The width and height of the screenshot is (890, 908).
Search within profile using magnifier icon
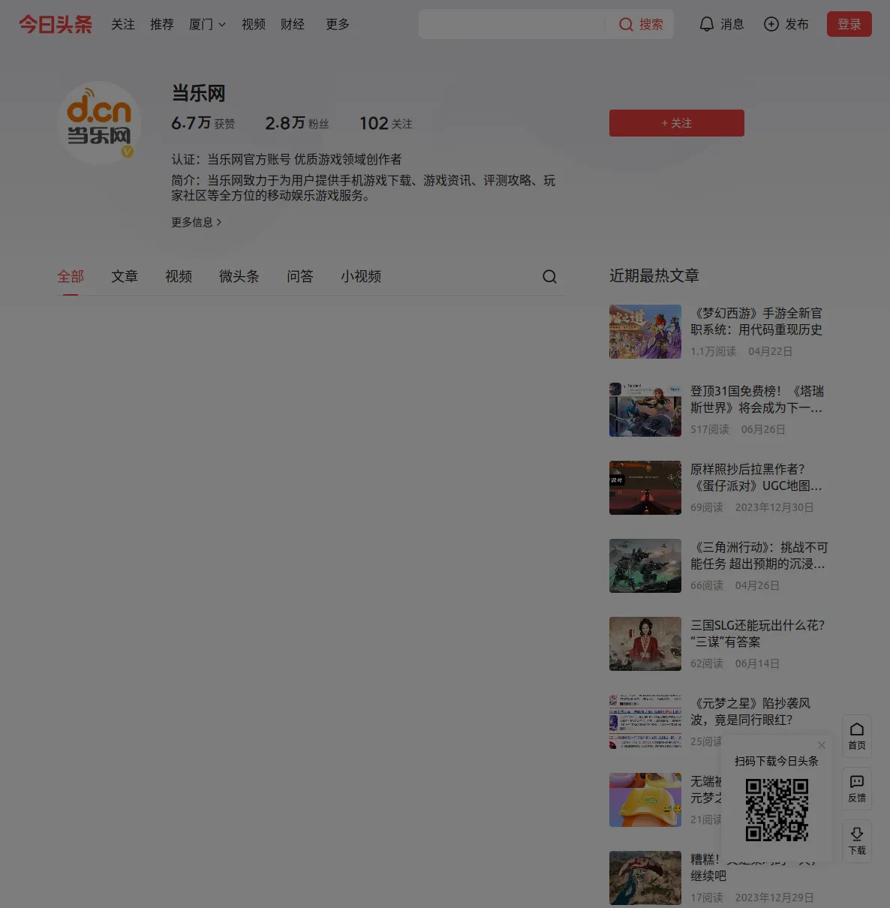click(549, 277)
